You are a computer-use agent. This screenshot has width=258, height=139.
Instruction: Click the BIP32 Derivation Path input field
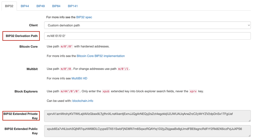tap(147, 36)
